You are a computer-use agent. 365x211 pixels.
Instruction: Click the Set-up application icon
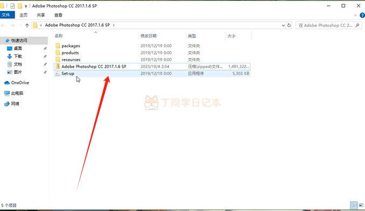58,73
